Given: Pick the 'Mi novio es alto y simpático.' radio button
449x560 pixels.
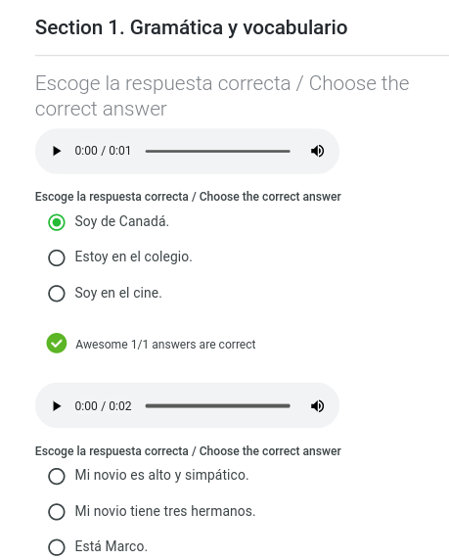Looking at the screenshot, I should 57,476.
